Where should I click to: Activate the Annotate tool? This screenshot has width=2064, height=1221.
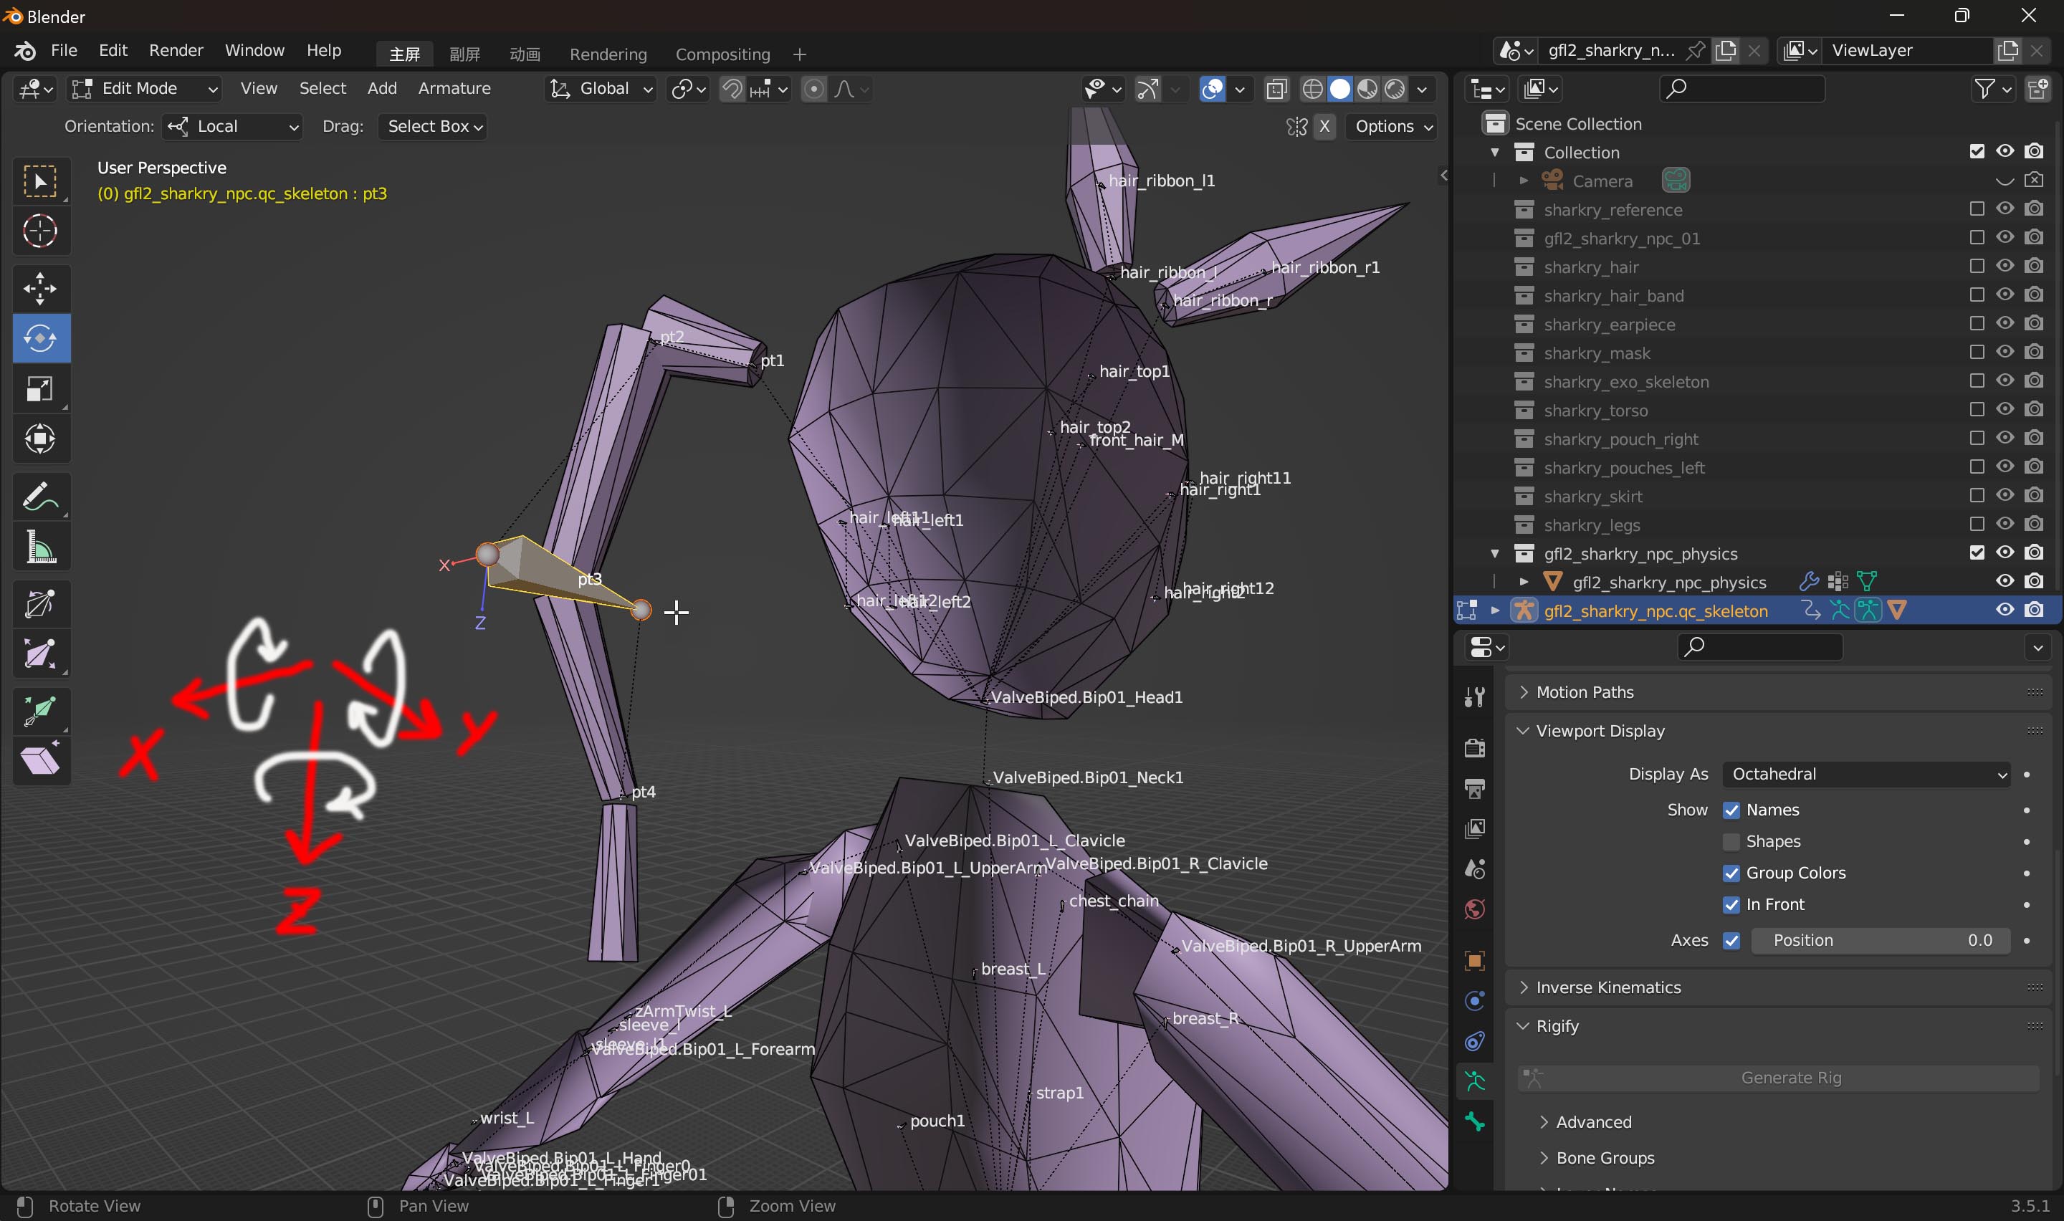click(39, 497)
